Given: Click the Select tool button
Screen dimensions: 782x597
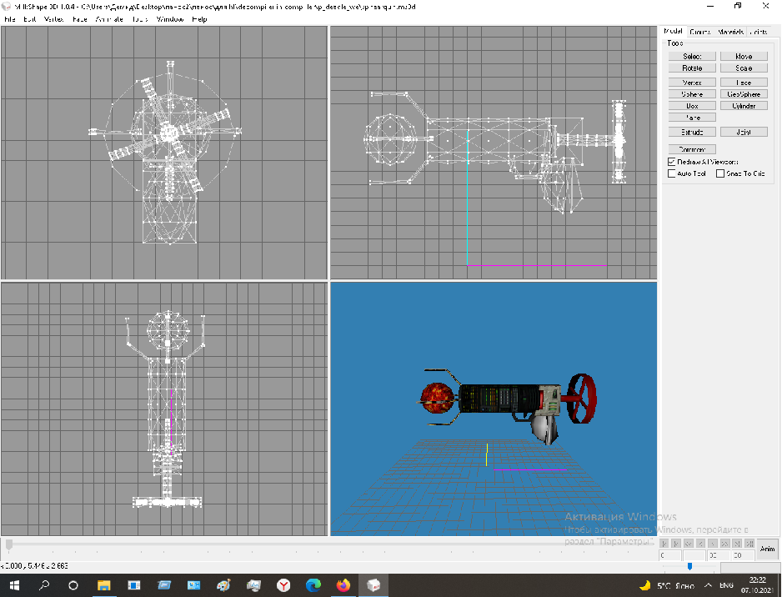Looking at the screenshot, I should coord(692,57).
